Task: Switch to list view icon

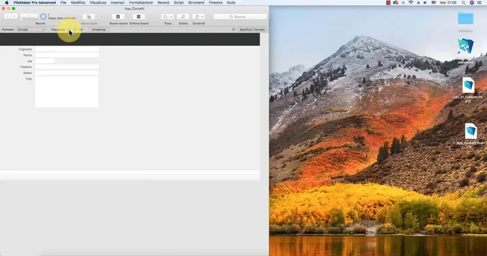Action: [x=75, y=29]
